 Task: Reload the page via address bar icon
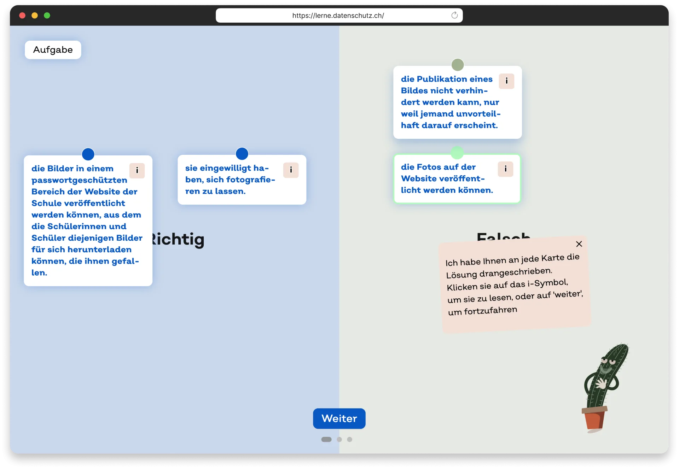[x=454, y=15]
